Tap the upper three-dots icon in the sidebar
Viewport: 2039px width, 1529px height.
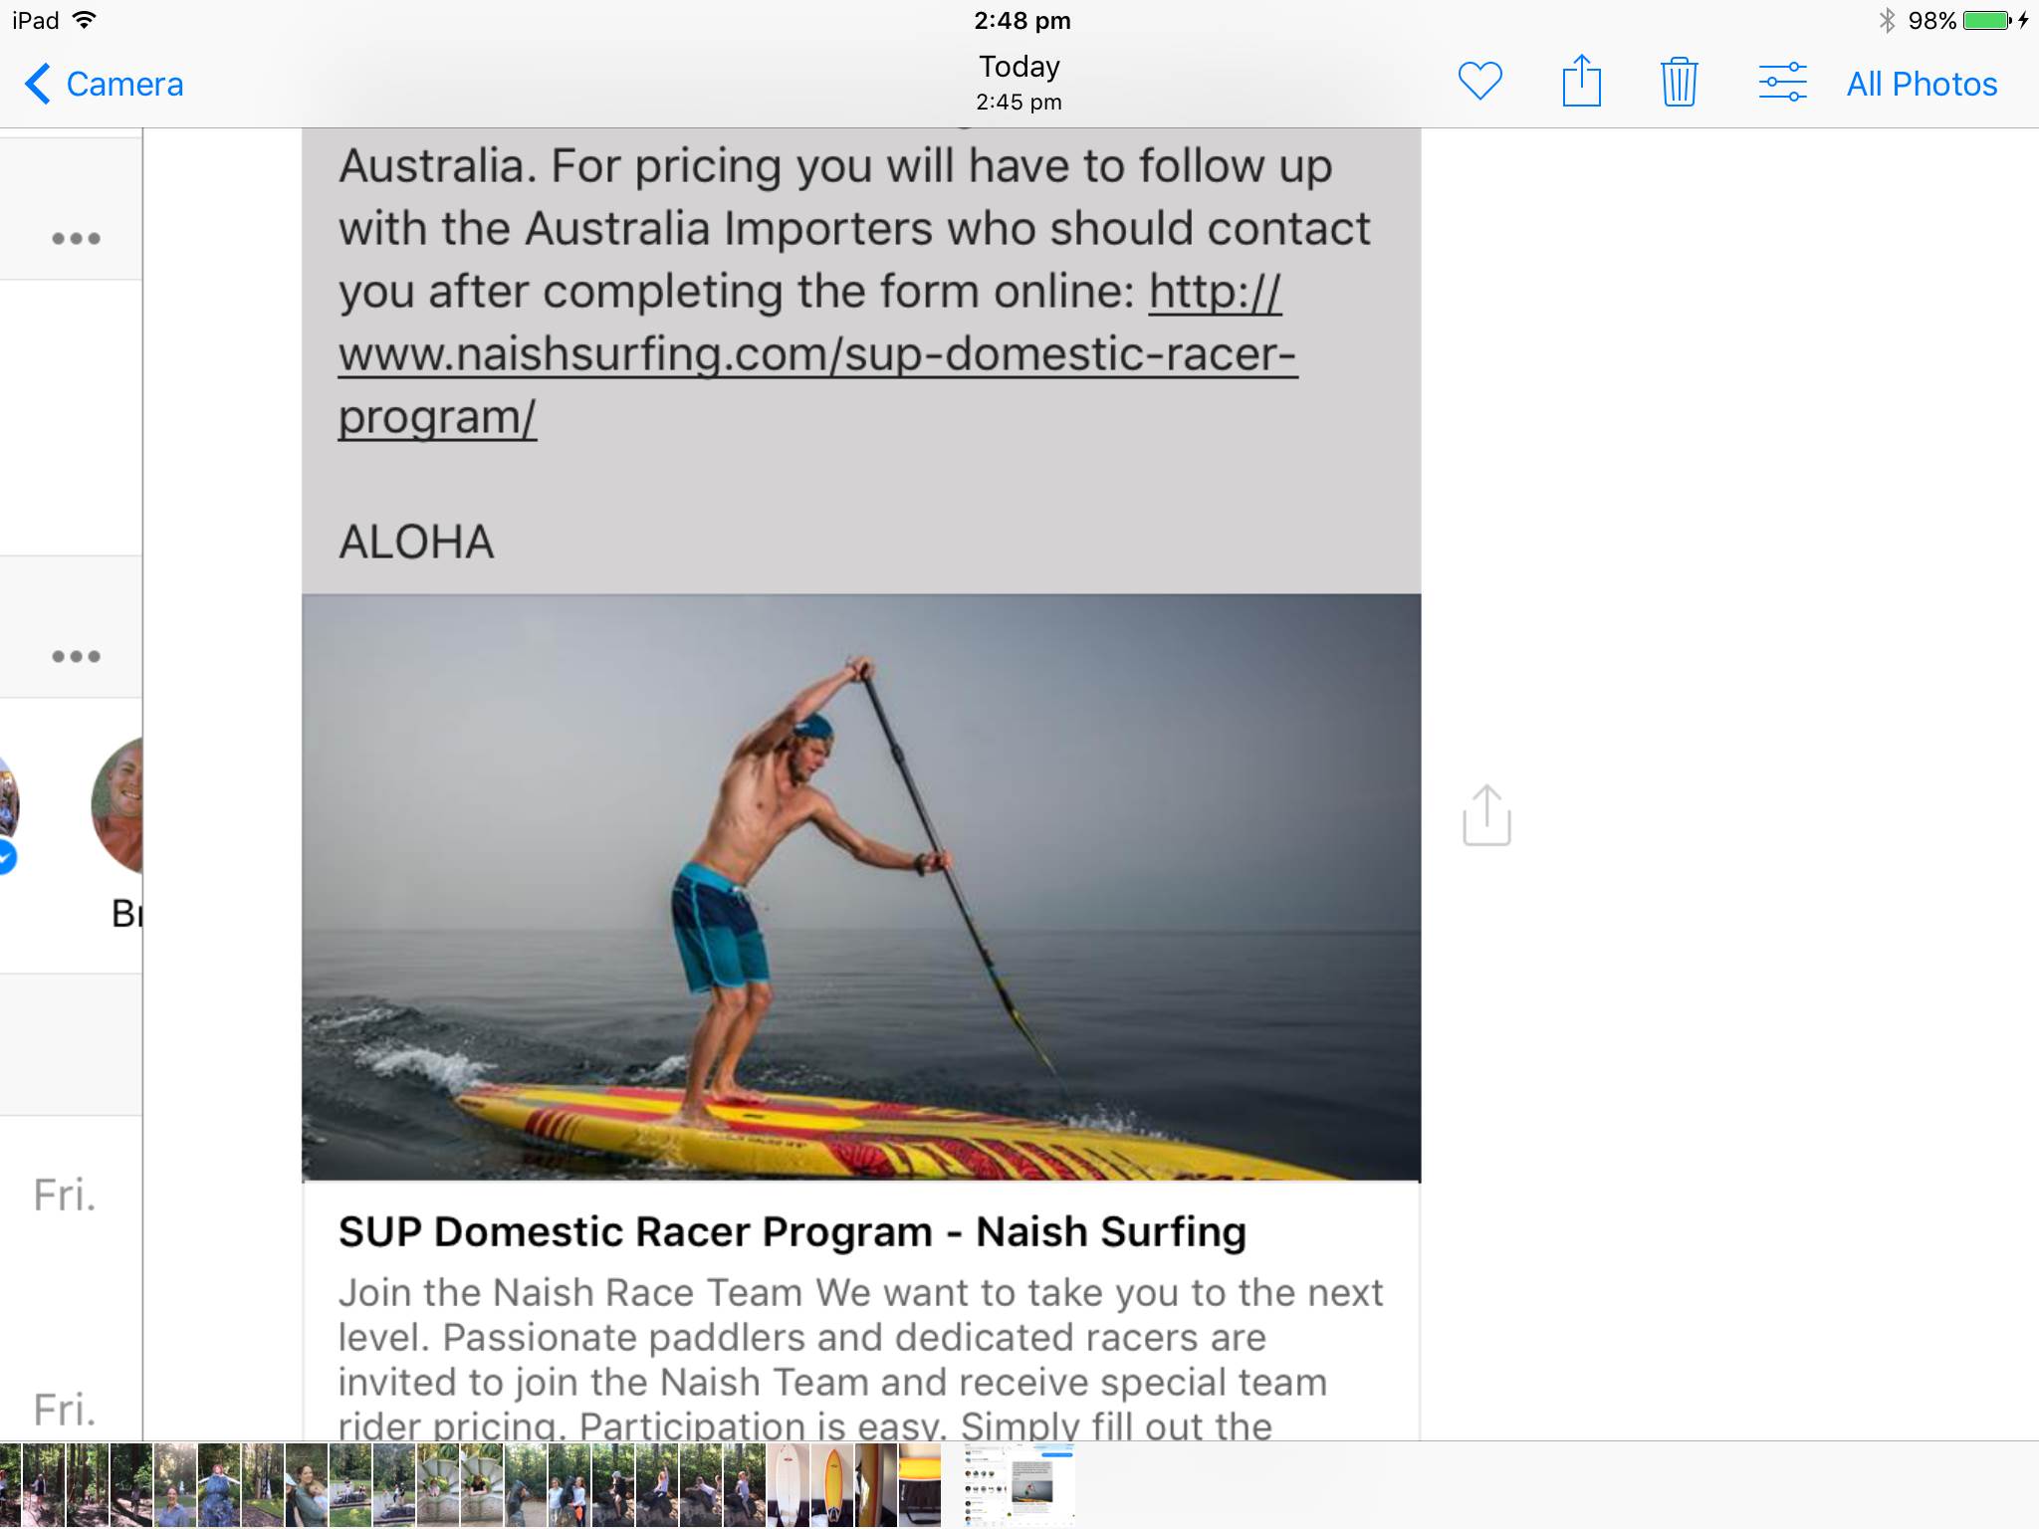click(x=76, y=238)
